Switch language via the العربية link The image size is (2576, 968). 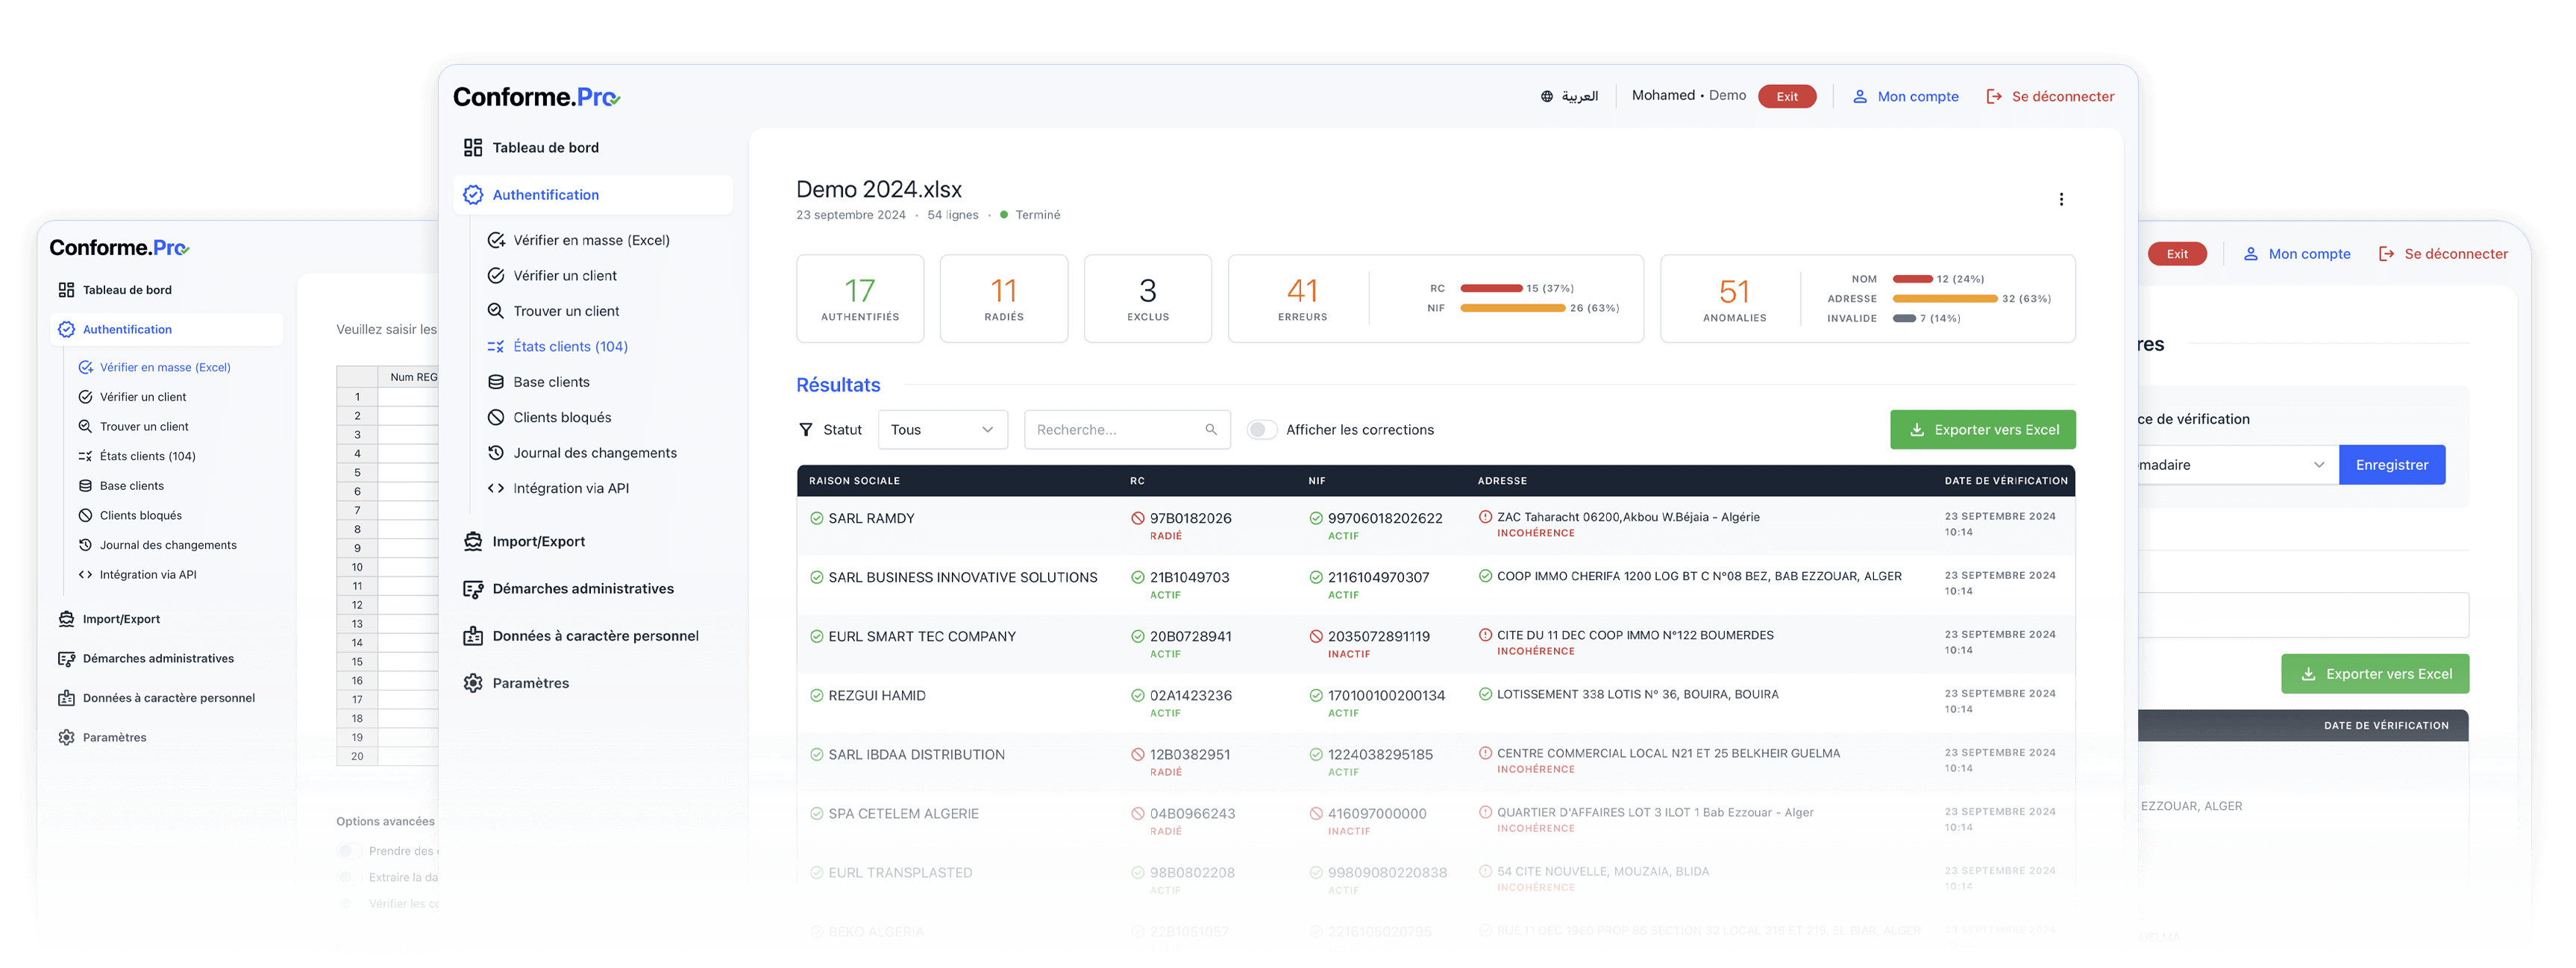coord(1579,97)
